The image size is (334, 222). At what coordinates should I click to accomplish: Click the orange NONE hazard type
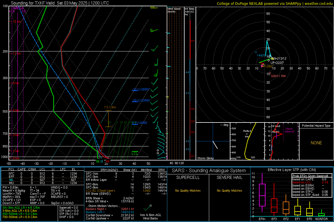tap(316, 143)
